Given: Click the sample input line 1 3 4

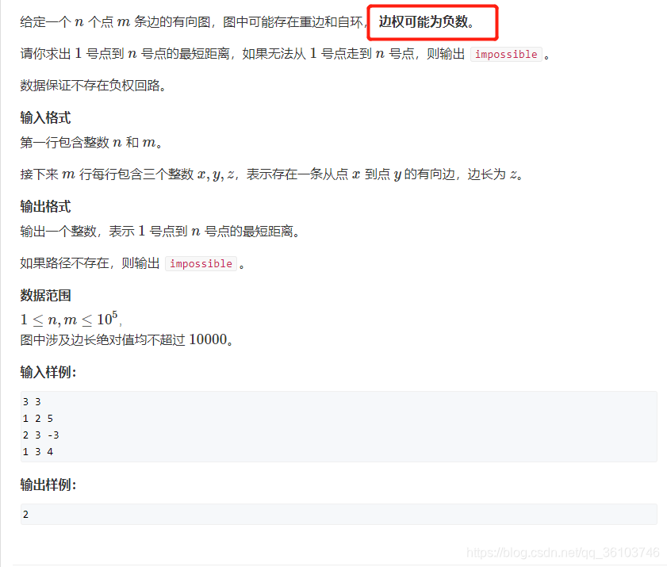Looking at the screenshot, I should coord(38,452).
